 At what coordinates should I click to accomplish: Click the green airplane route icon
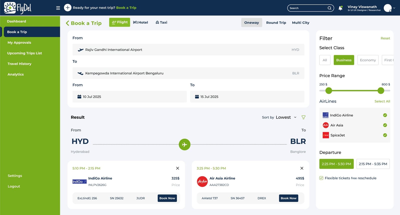coord(184,145)
